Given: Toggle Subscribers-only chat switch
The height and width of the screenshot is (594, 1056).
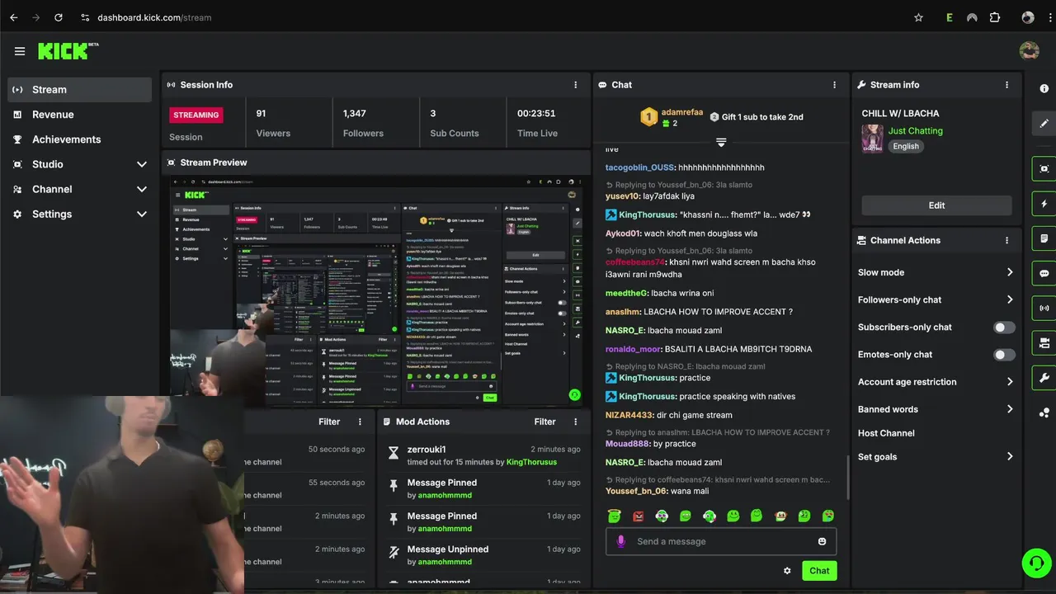Looking at the screenshot, I should pyautogui.click(x=1004, y=328).
